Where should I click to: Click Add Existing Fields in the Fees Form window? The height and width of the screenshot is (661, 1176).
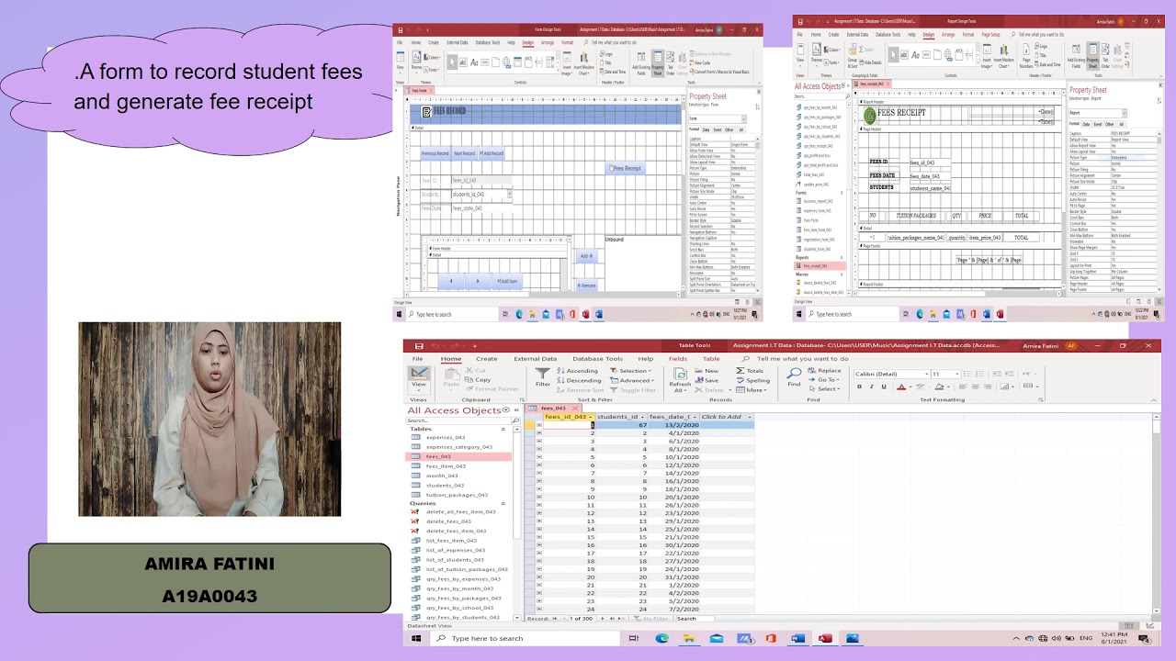click(x=641, y=62)
